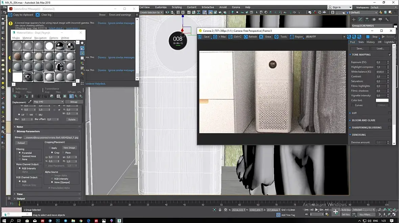
Task: Stop the Corona render
Action: tap(372, 36)
